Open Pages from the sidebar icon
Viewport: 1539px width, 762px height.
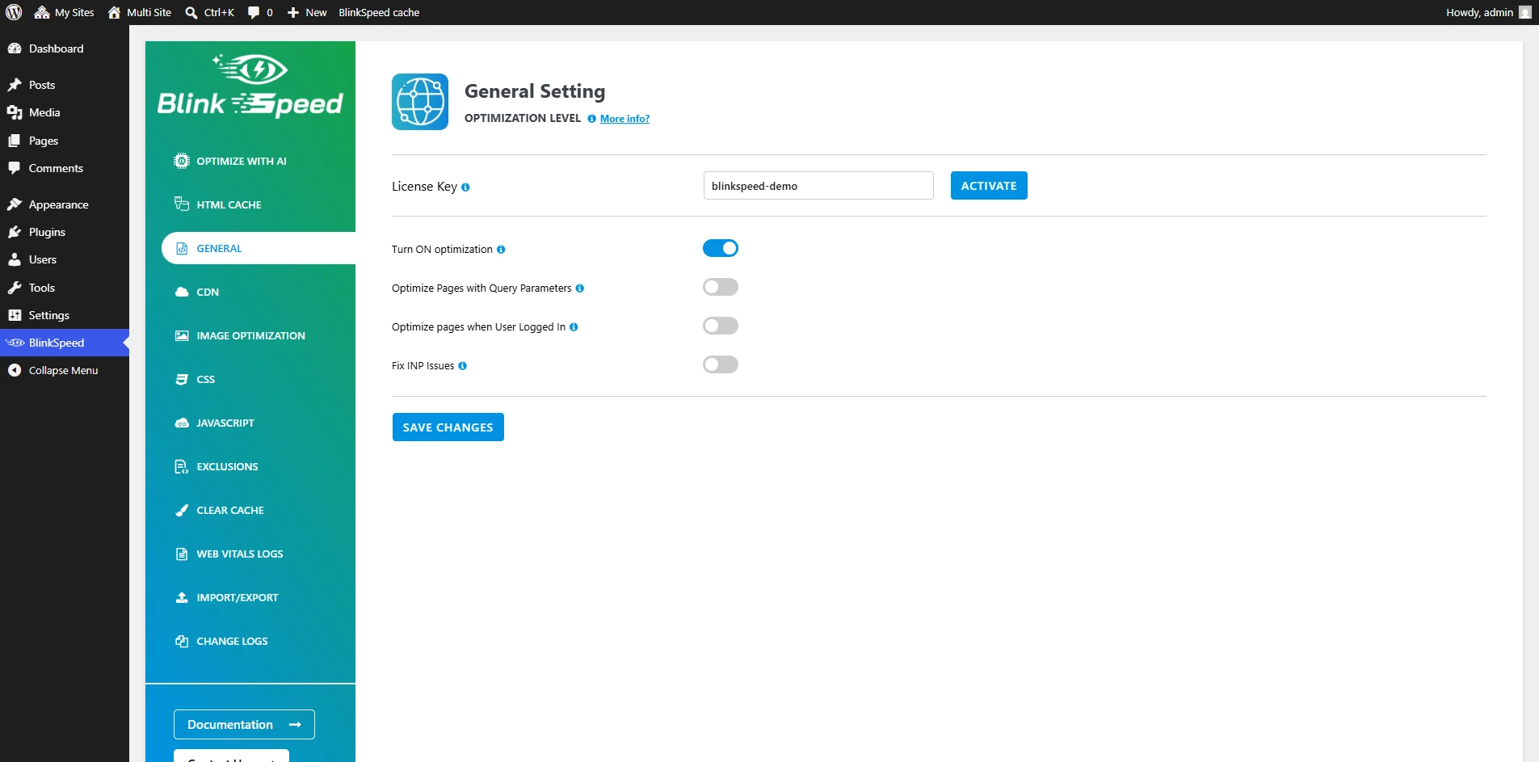(x=15, y=141)
